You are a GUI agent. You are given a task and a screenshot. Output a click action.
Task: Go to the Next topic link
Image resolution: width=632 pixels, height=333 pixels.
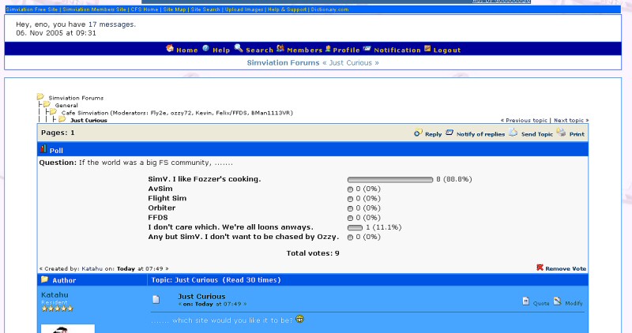click(x=570, y=121)
